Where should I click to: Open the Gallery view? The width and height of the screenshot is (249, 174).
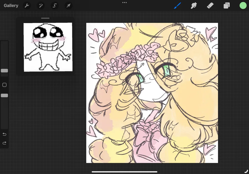tap(11, 6)
